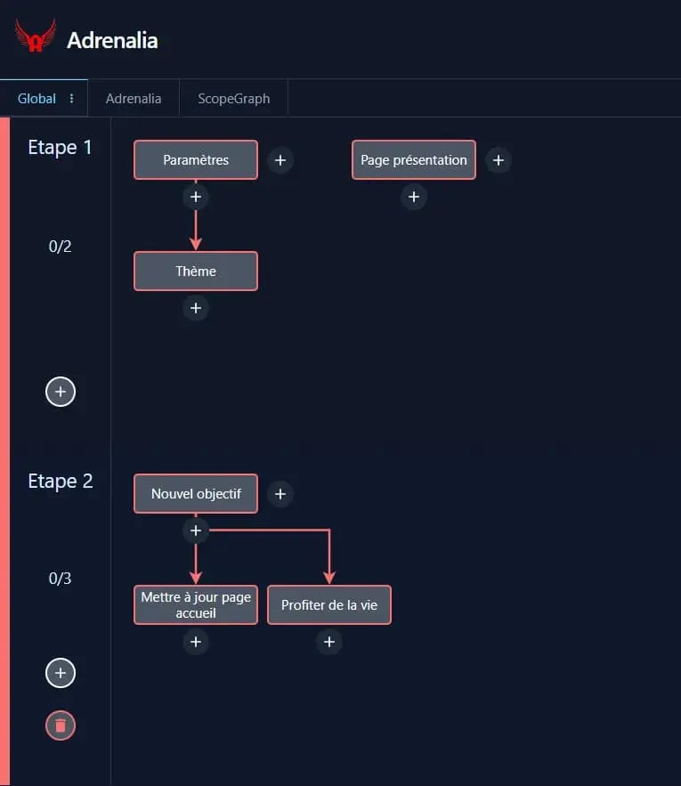Click the 0/2 progress counter

coord(61,247)
